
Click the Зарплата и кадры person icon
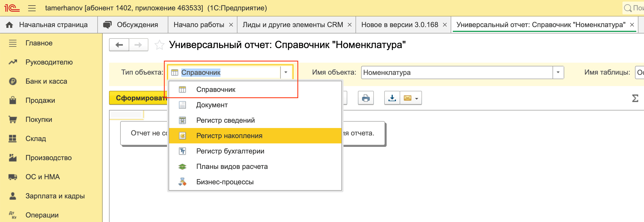13,196
